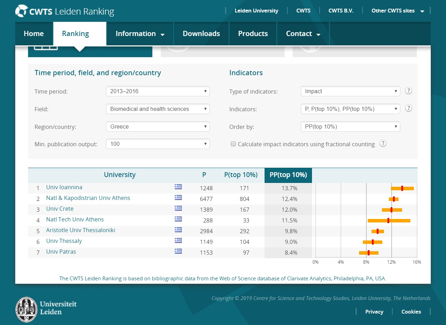Enable fractional counting checkbox
Viewport: 446px width, 325px height.
[x=233, y=144]
